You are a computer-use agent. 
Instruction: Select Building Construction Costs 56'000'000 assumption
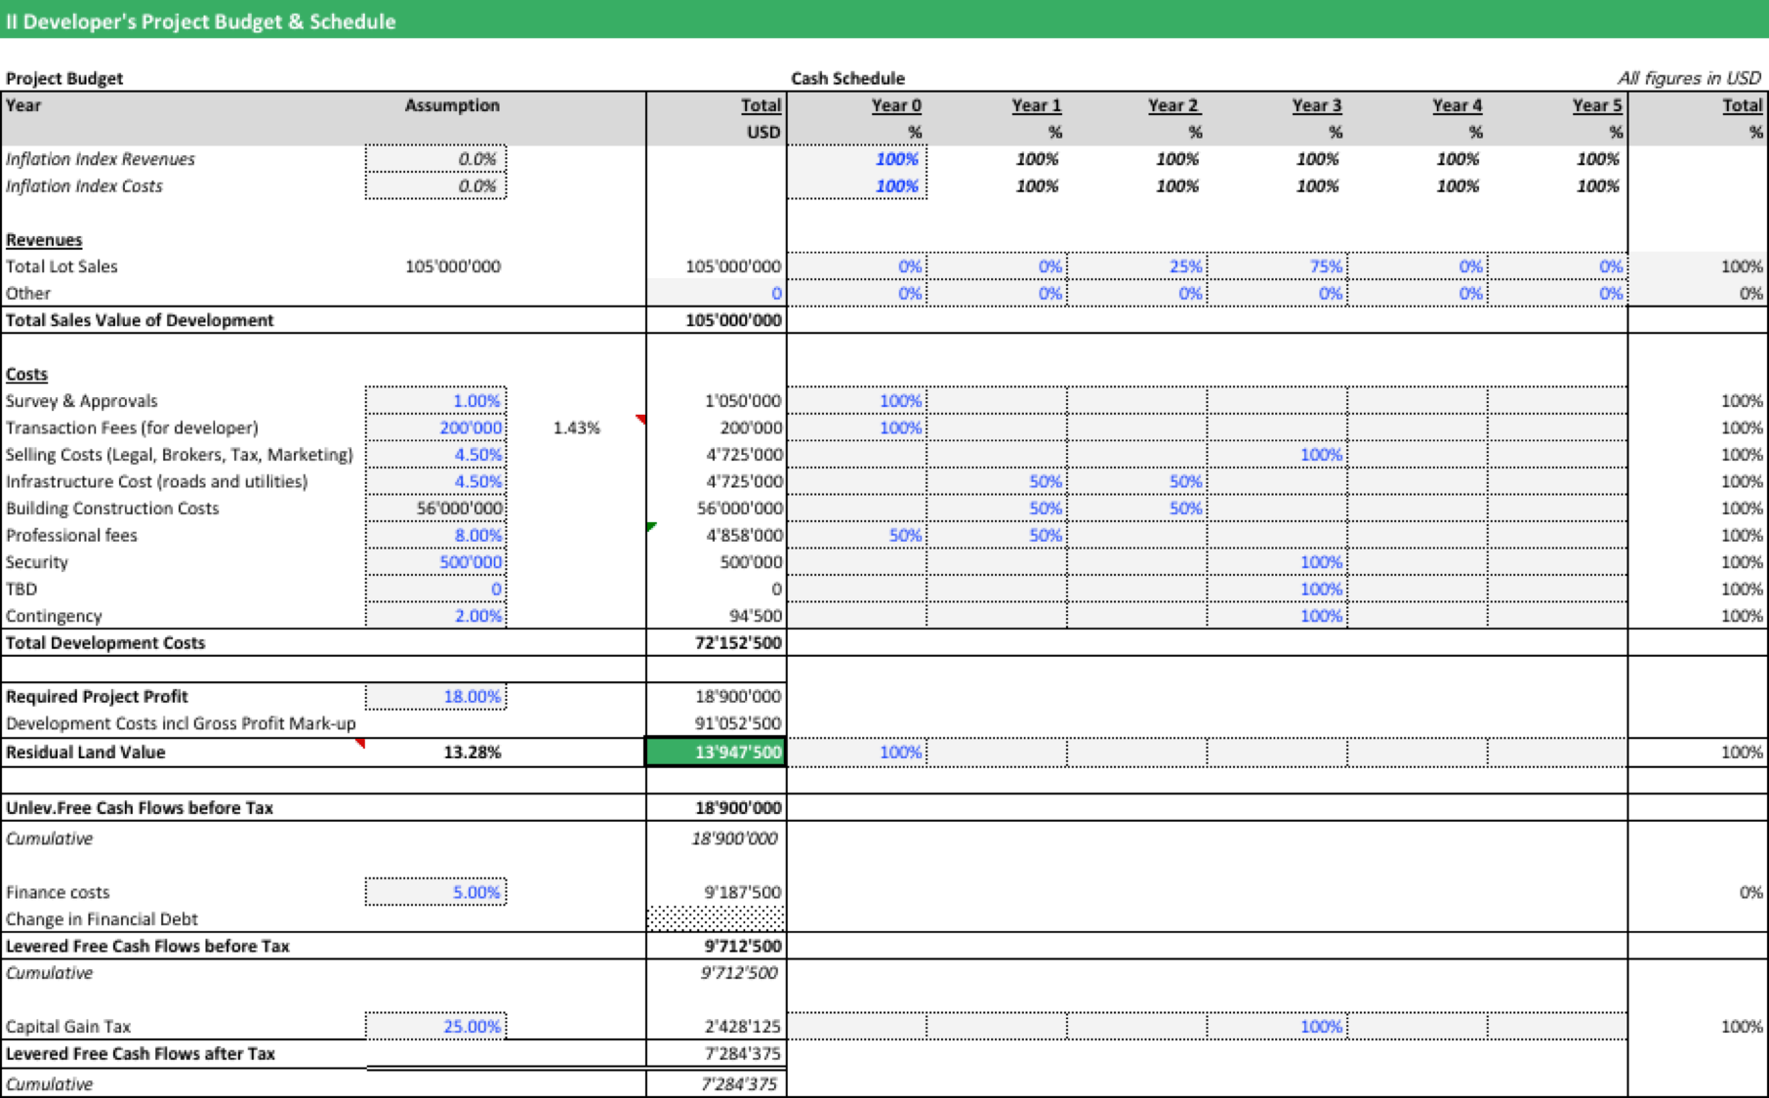[x=435, y=508]
